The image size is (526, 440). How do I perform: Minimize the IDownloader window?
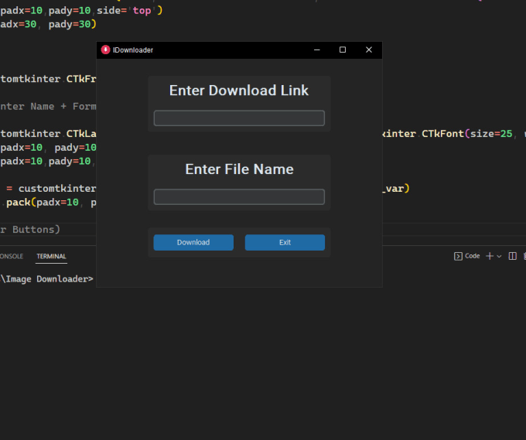316,49
